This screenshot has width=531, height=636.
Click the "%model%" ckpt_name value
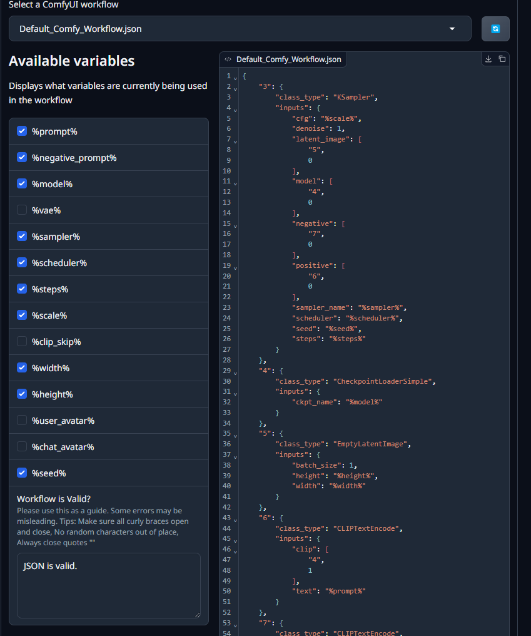tap(363, 402)
